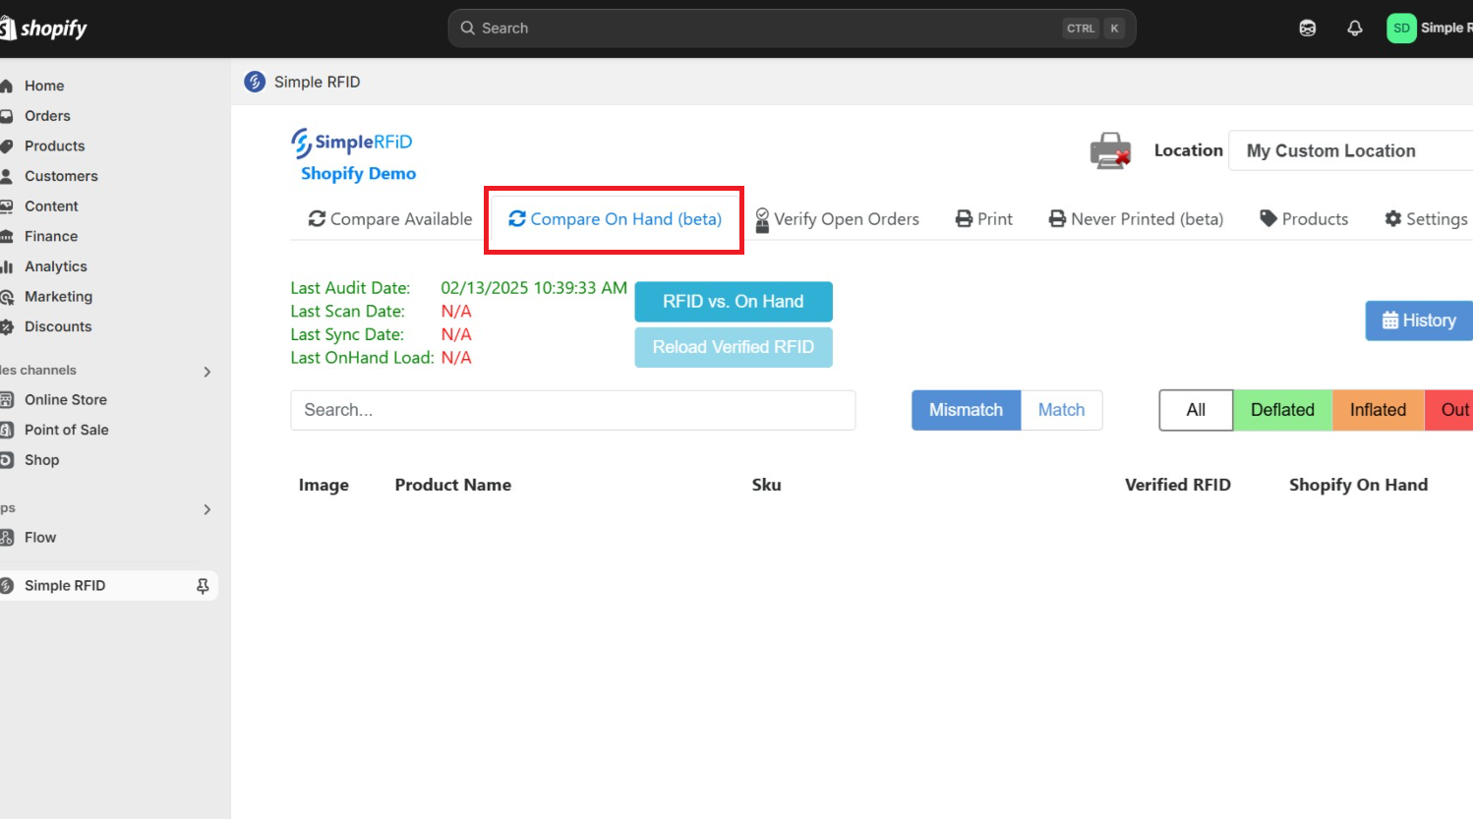
Task: Click the Shopify On Hand column header
Action: click(1358, 485)
